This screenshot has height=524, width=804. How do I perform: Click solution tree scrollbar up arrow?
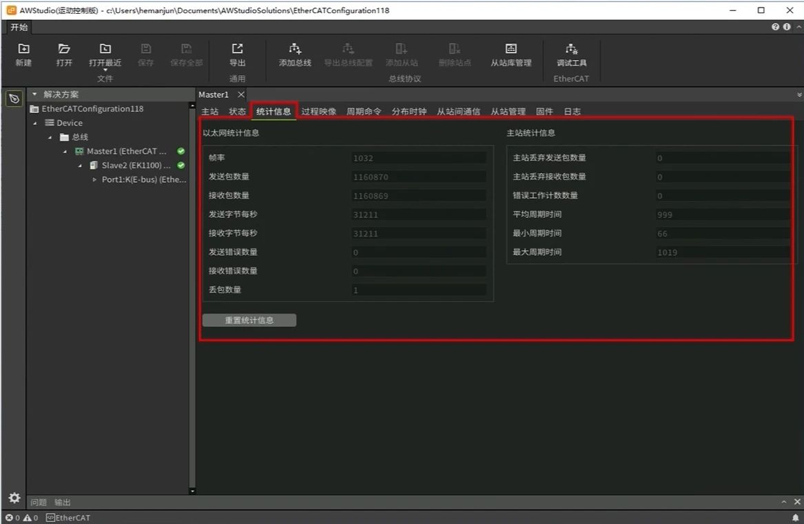192,105
